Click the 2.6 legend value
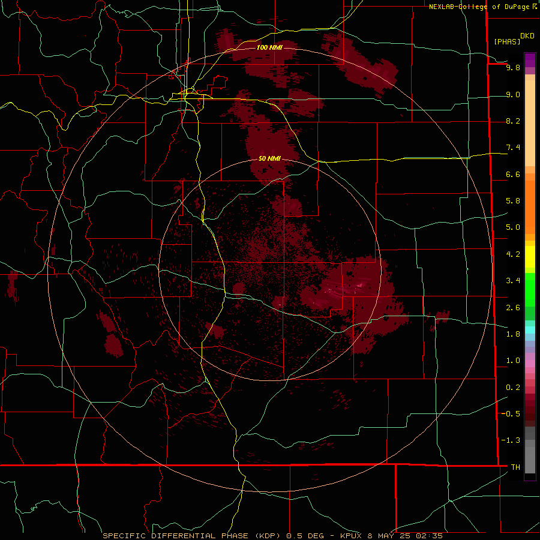This screenshot has width=540, height=540. click(513, 307)
